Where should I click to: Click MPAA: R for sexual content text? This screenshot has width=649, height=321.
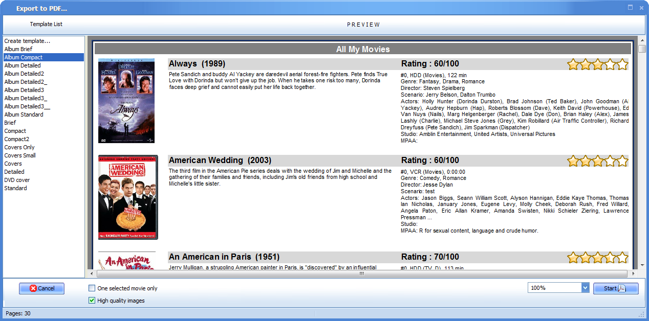click(469, 231)
